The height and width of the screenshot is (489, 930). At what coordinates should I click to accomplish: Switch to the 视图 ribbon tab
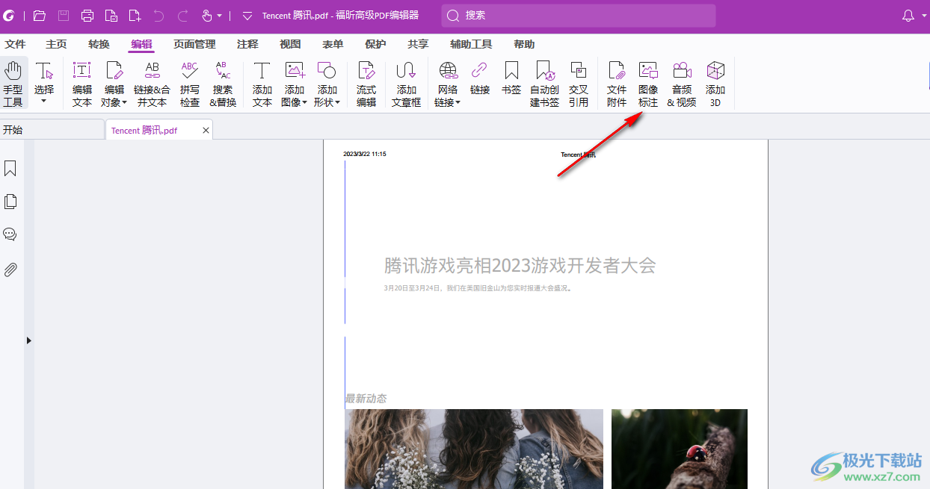click(x=290, y=45)
